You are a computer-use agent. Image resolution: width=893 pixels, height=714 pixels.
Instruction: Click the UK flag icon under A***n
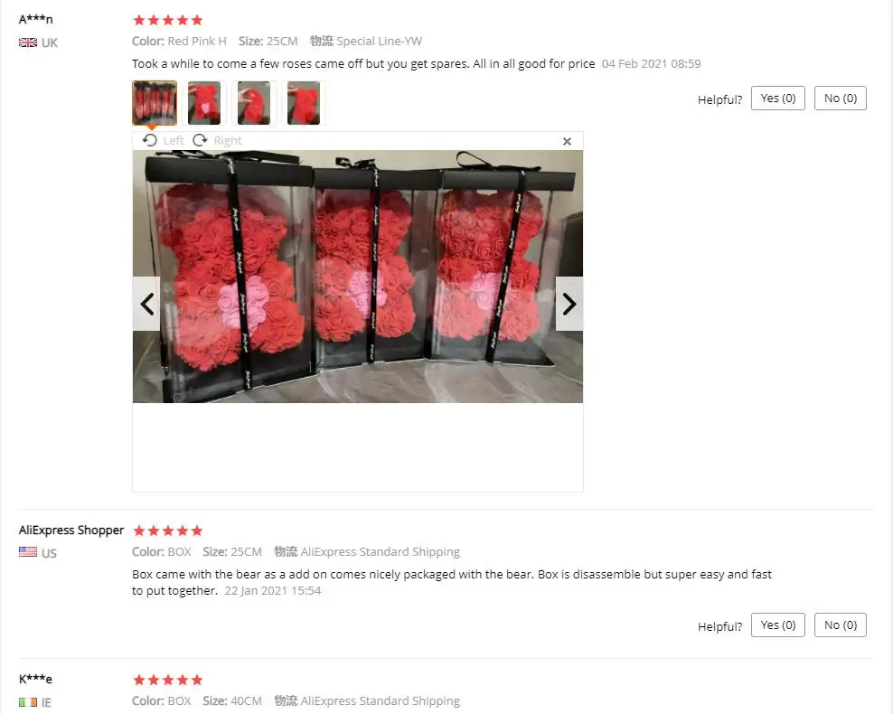point(28,42)
